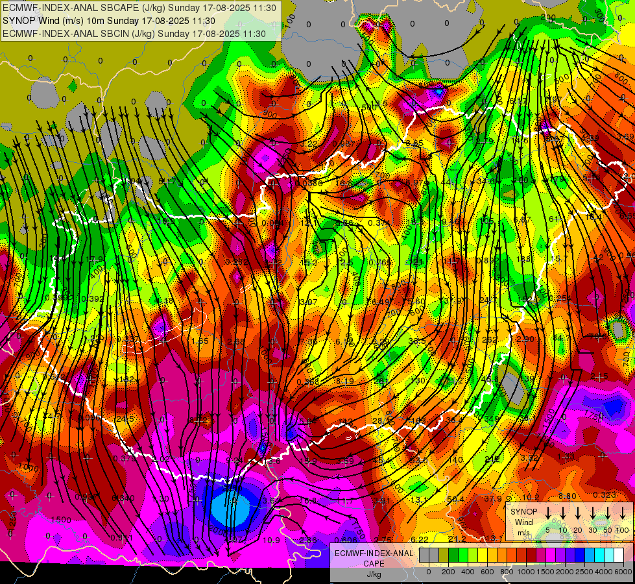Viewport: 635px width, 584px height.
Task: Click the 6.49 value on the map
Action: tap(381, 302)
